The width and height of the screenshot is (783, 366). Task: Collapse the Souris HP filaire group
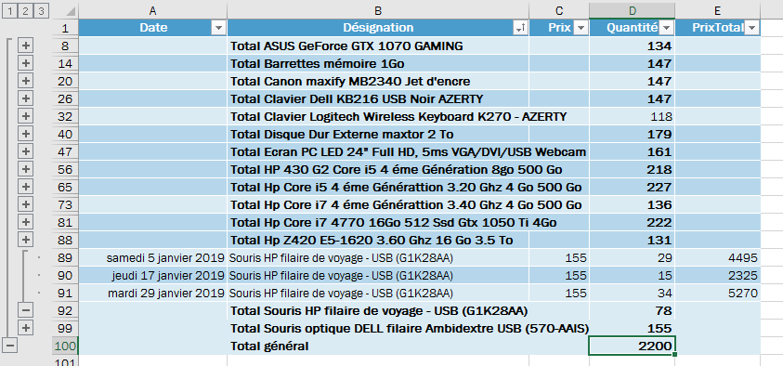pyautogui.click(x=25, y=310)
